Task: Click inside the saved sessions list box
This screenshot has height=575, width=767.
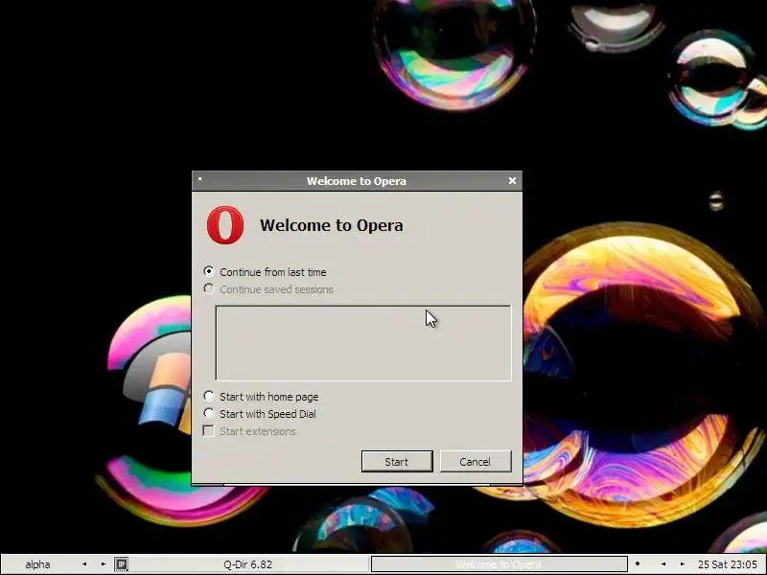Action: pyautogui.click(x=363, y=343)
